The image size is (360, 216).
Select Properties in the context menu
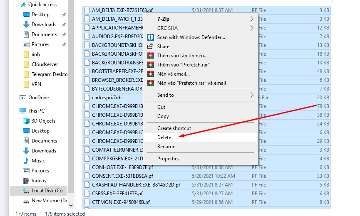(168, 159)
